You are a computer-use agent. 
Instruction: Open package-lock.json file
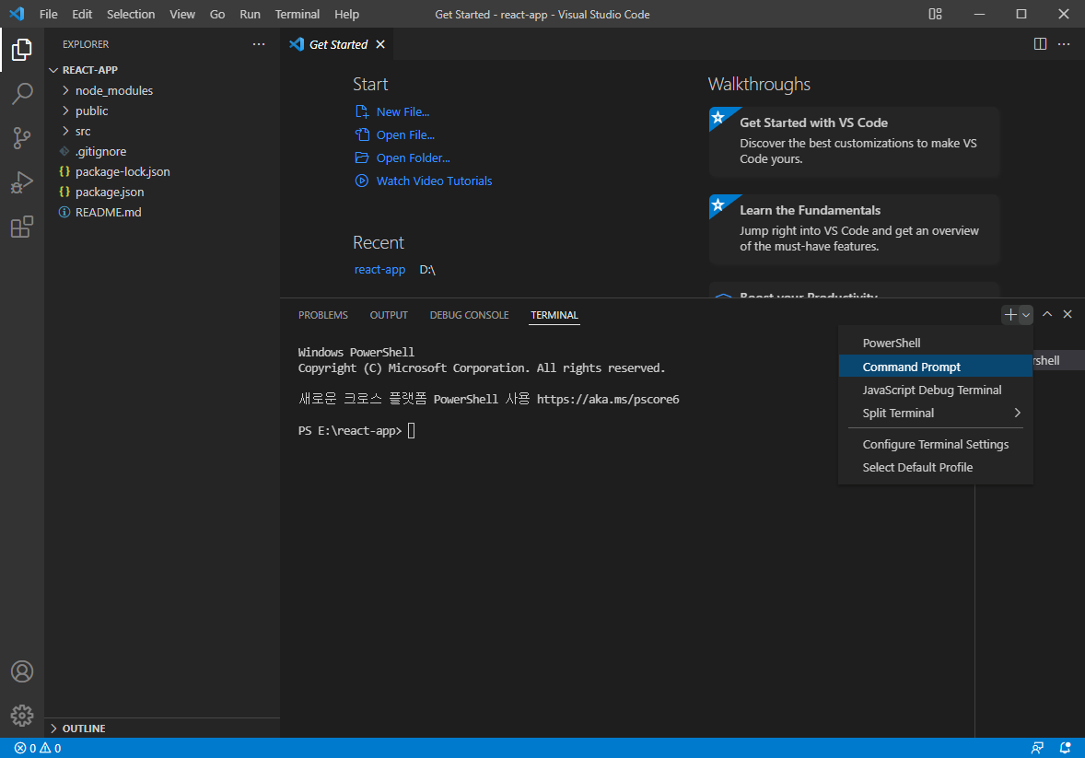pos(122,171)
